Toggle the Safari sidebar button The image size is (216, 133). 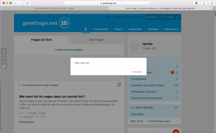(27, 3)
